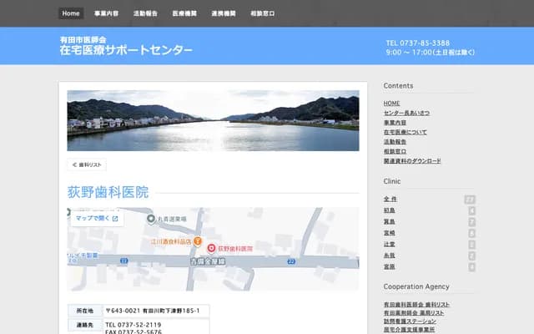Select 事業内容 in the top menu
This screenshot has width=534, height=334.
point(106,13)
